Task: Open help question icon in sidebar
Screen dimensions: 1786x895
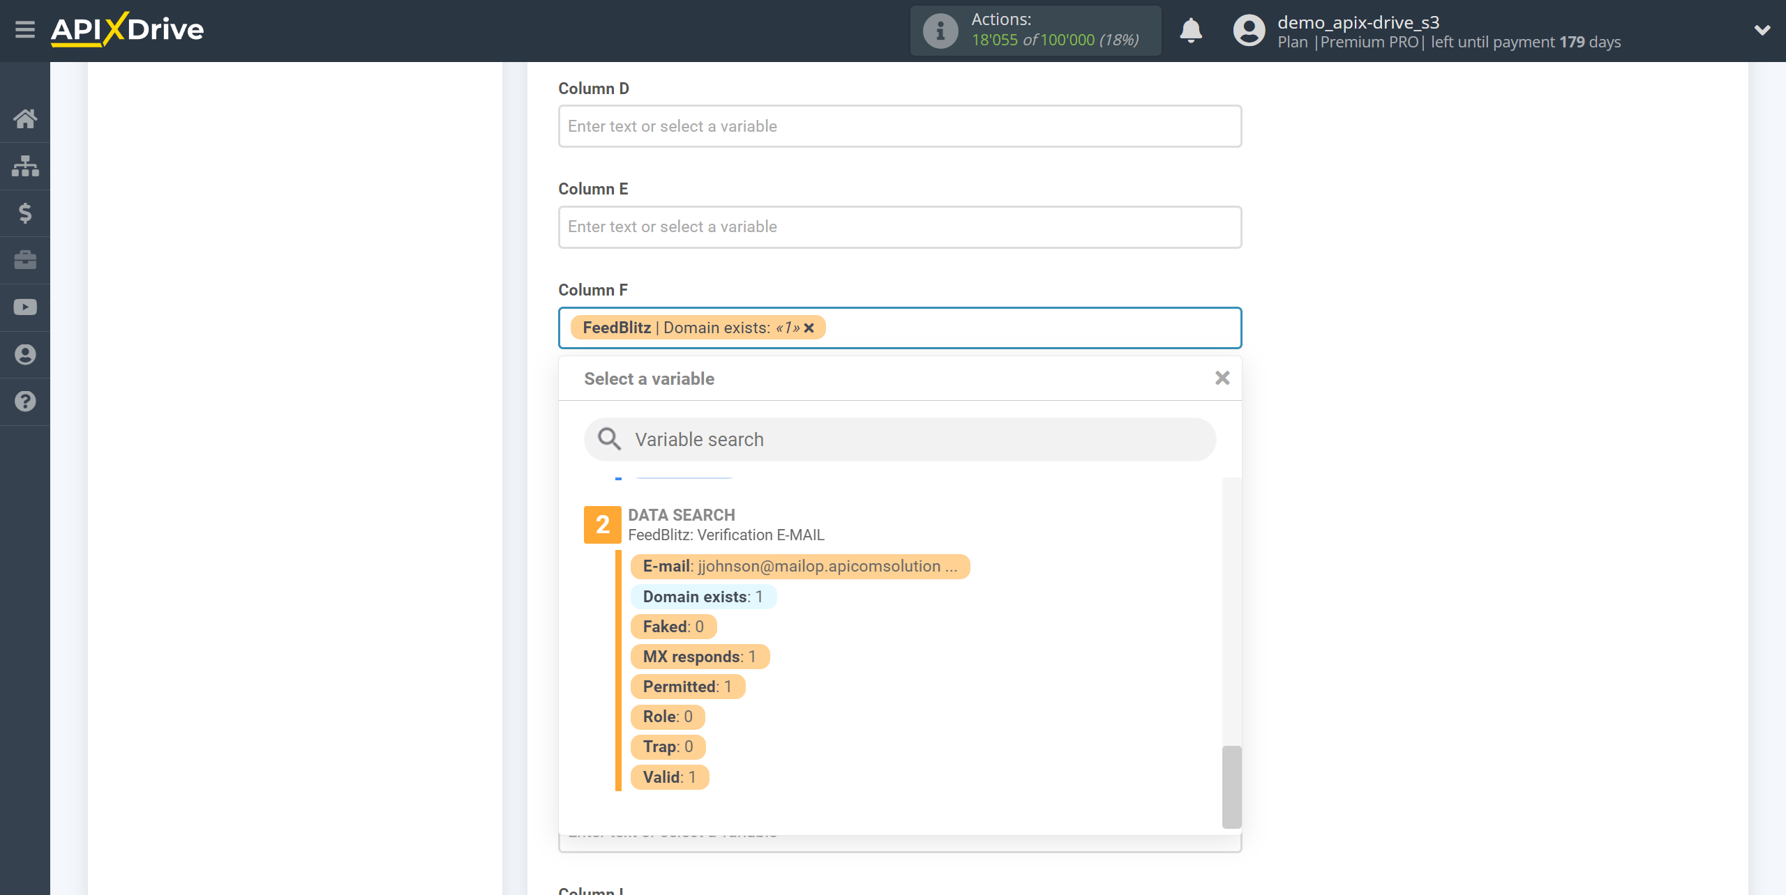Action: point(25,401)
